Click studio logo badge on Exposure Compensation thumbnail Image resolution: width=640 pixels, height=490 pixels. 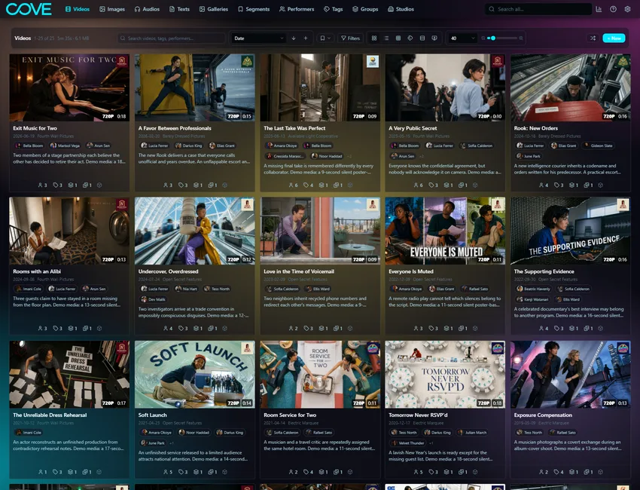click(623, 348)
